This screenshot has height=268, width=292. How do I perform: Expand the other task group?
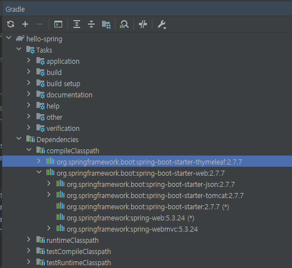point(29,116)
